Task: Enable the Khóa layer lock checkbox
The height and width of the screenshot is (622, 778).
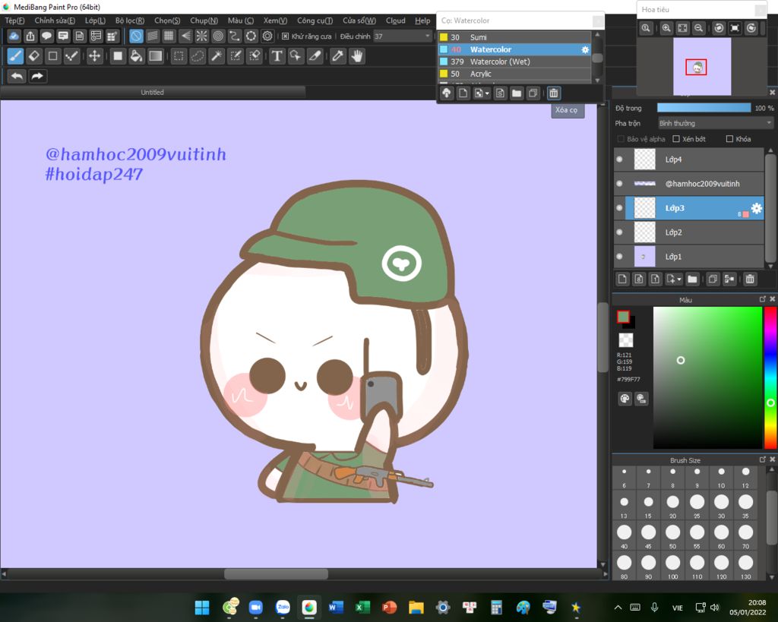Action: (729, 139)
